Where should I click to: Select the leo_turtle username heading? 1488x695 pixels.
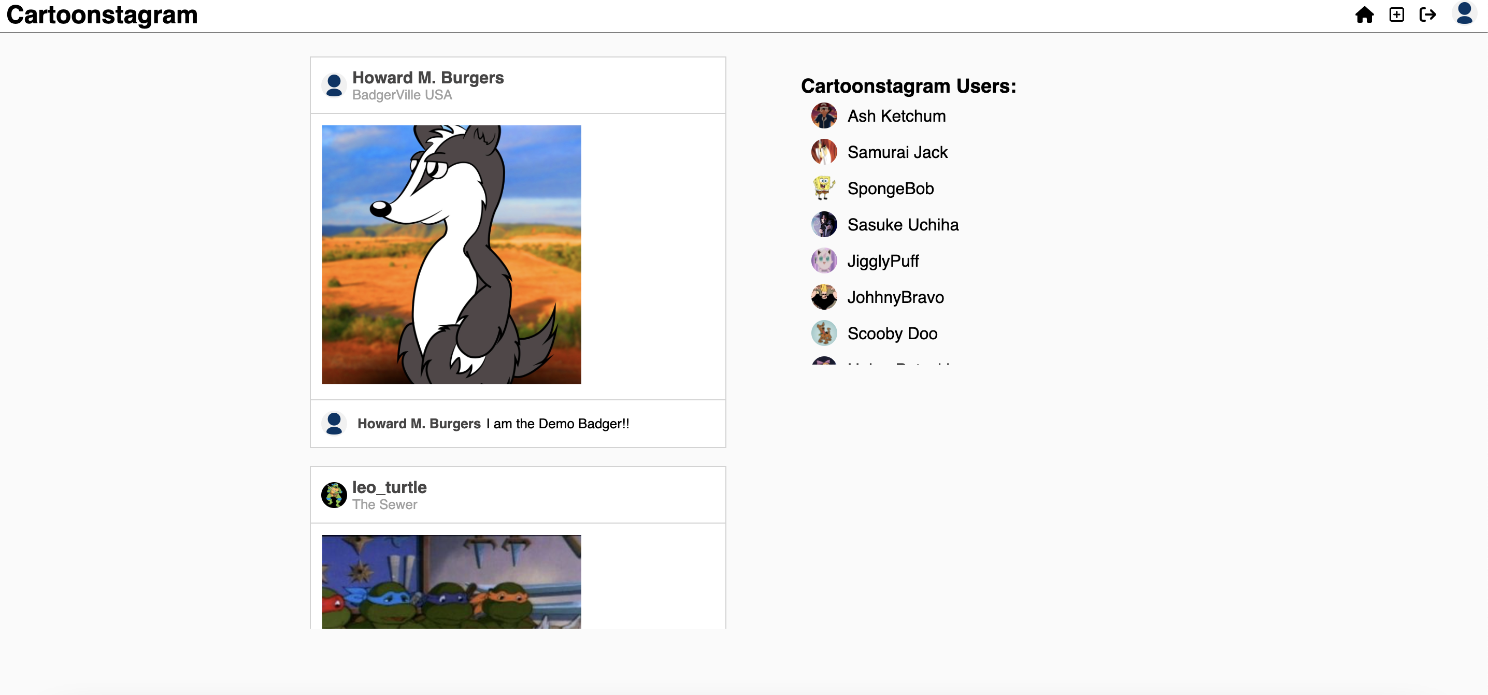point(389,487)
